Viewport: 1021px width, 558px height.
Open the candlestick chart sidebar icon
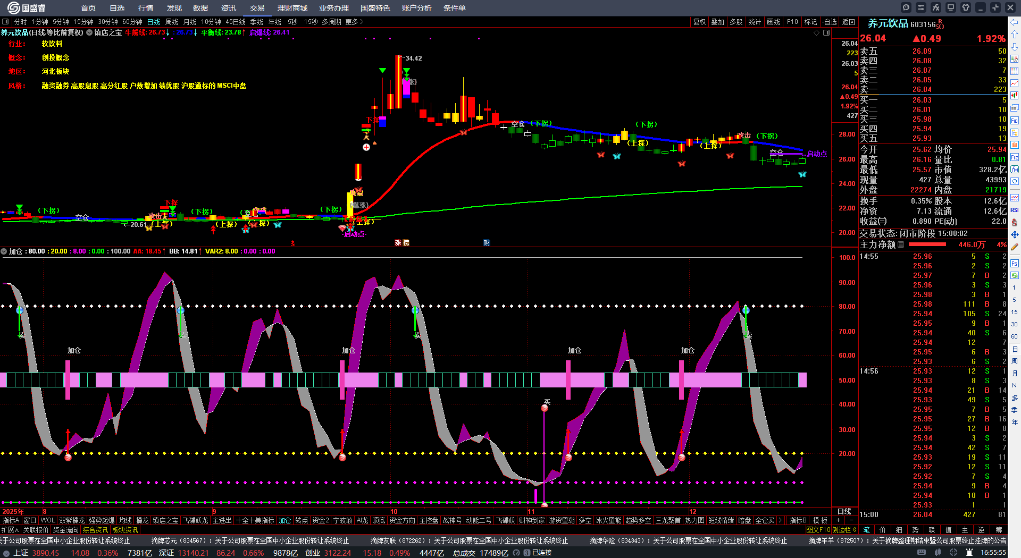point(1015,96)
